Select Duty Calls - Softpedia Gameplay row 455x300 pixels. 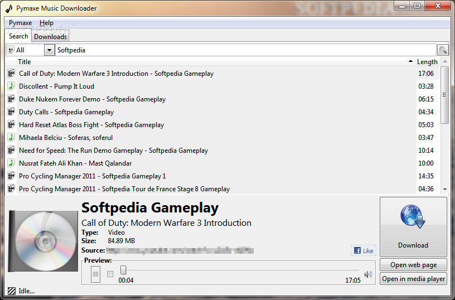point(222,112)
